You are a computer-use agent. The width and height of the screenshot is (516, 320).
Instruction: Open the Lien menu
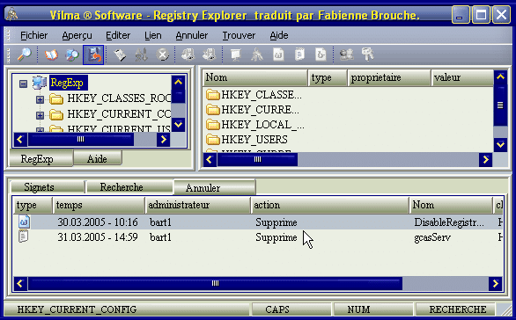(x=153, y=35)
